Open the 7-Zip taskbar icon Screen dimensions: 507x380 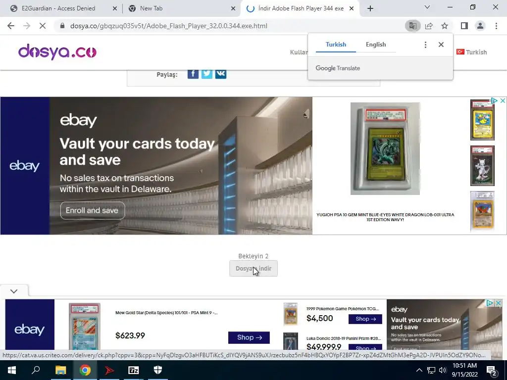tap(134, 370)
